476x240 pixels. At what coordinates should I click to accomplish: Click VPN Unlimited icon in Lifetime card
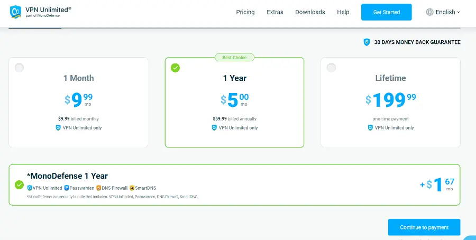370,128
